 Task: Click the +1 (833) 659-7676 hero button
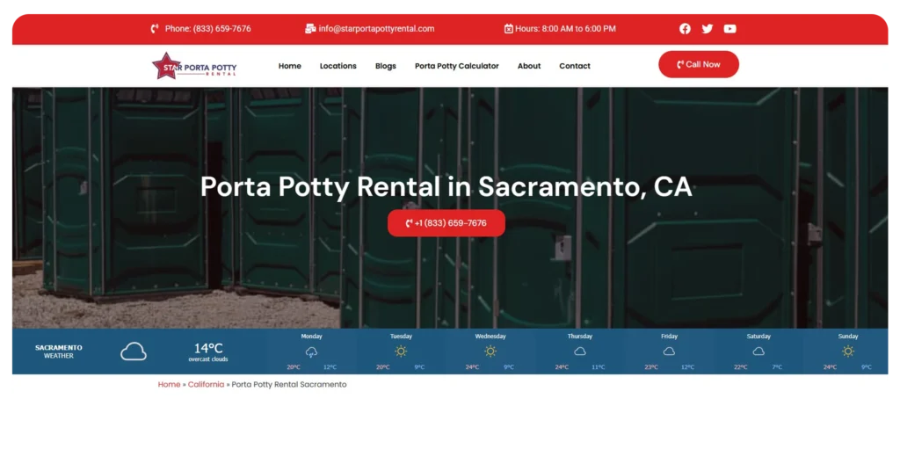(x=446, y=223)
